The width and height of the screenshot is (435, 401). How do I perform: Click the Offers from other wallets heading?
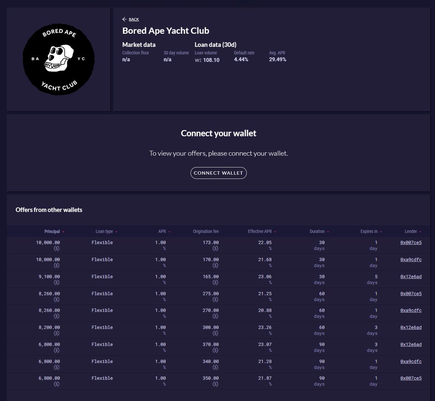49,210
